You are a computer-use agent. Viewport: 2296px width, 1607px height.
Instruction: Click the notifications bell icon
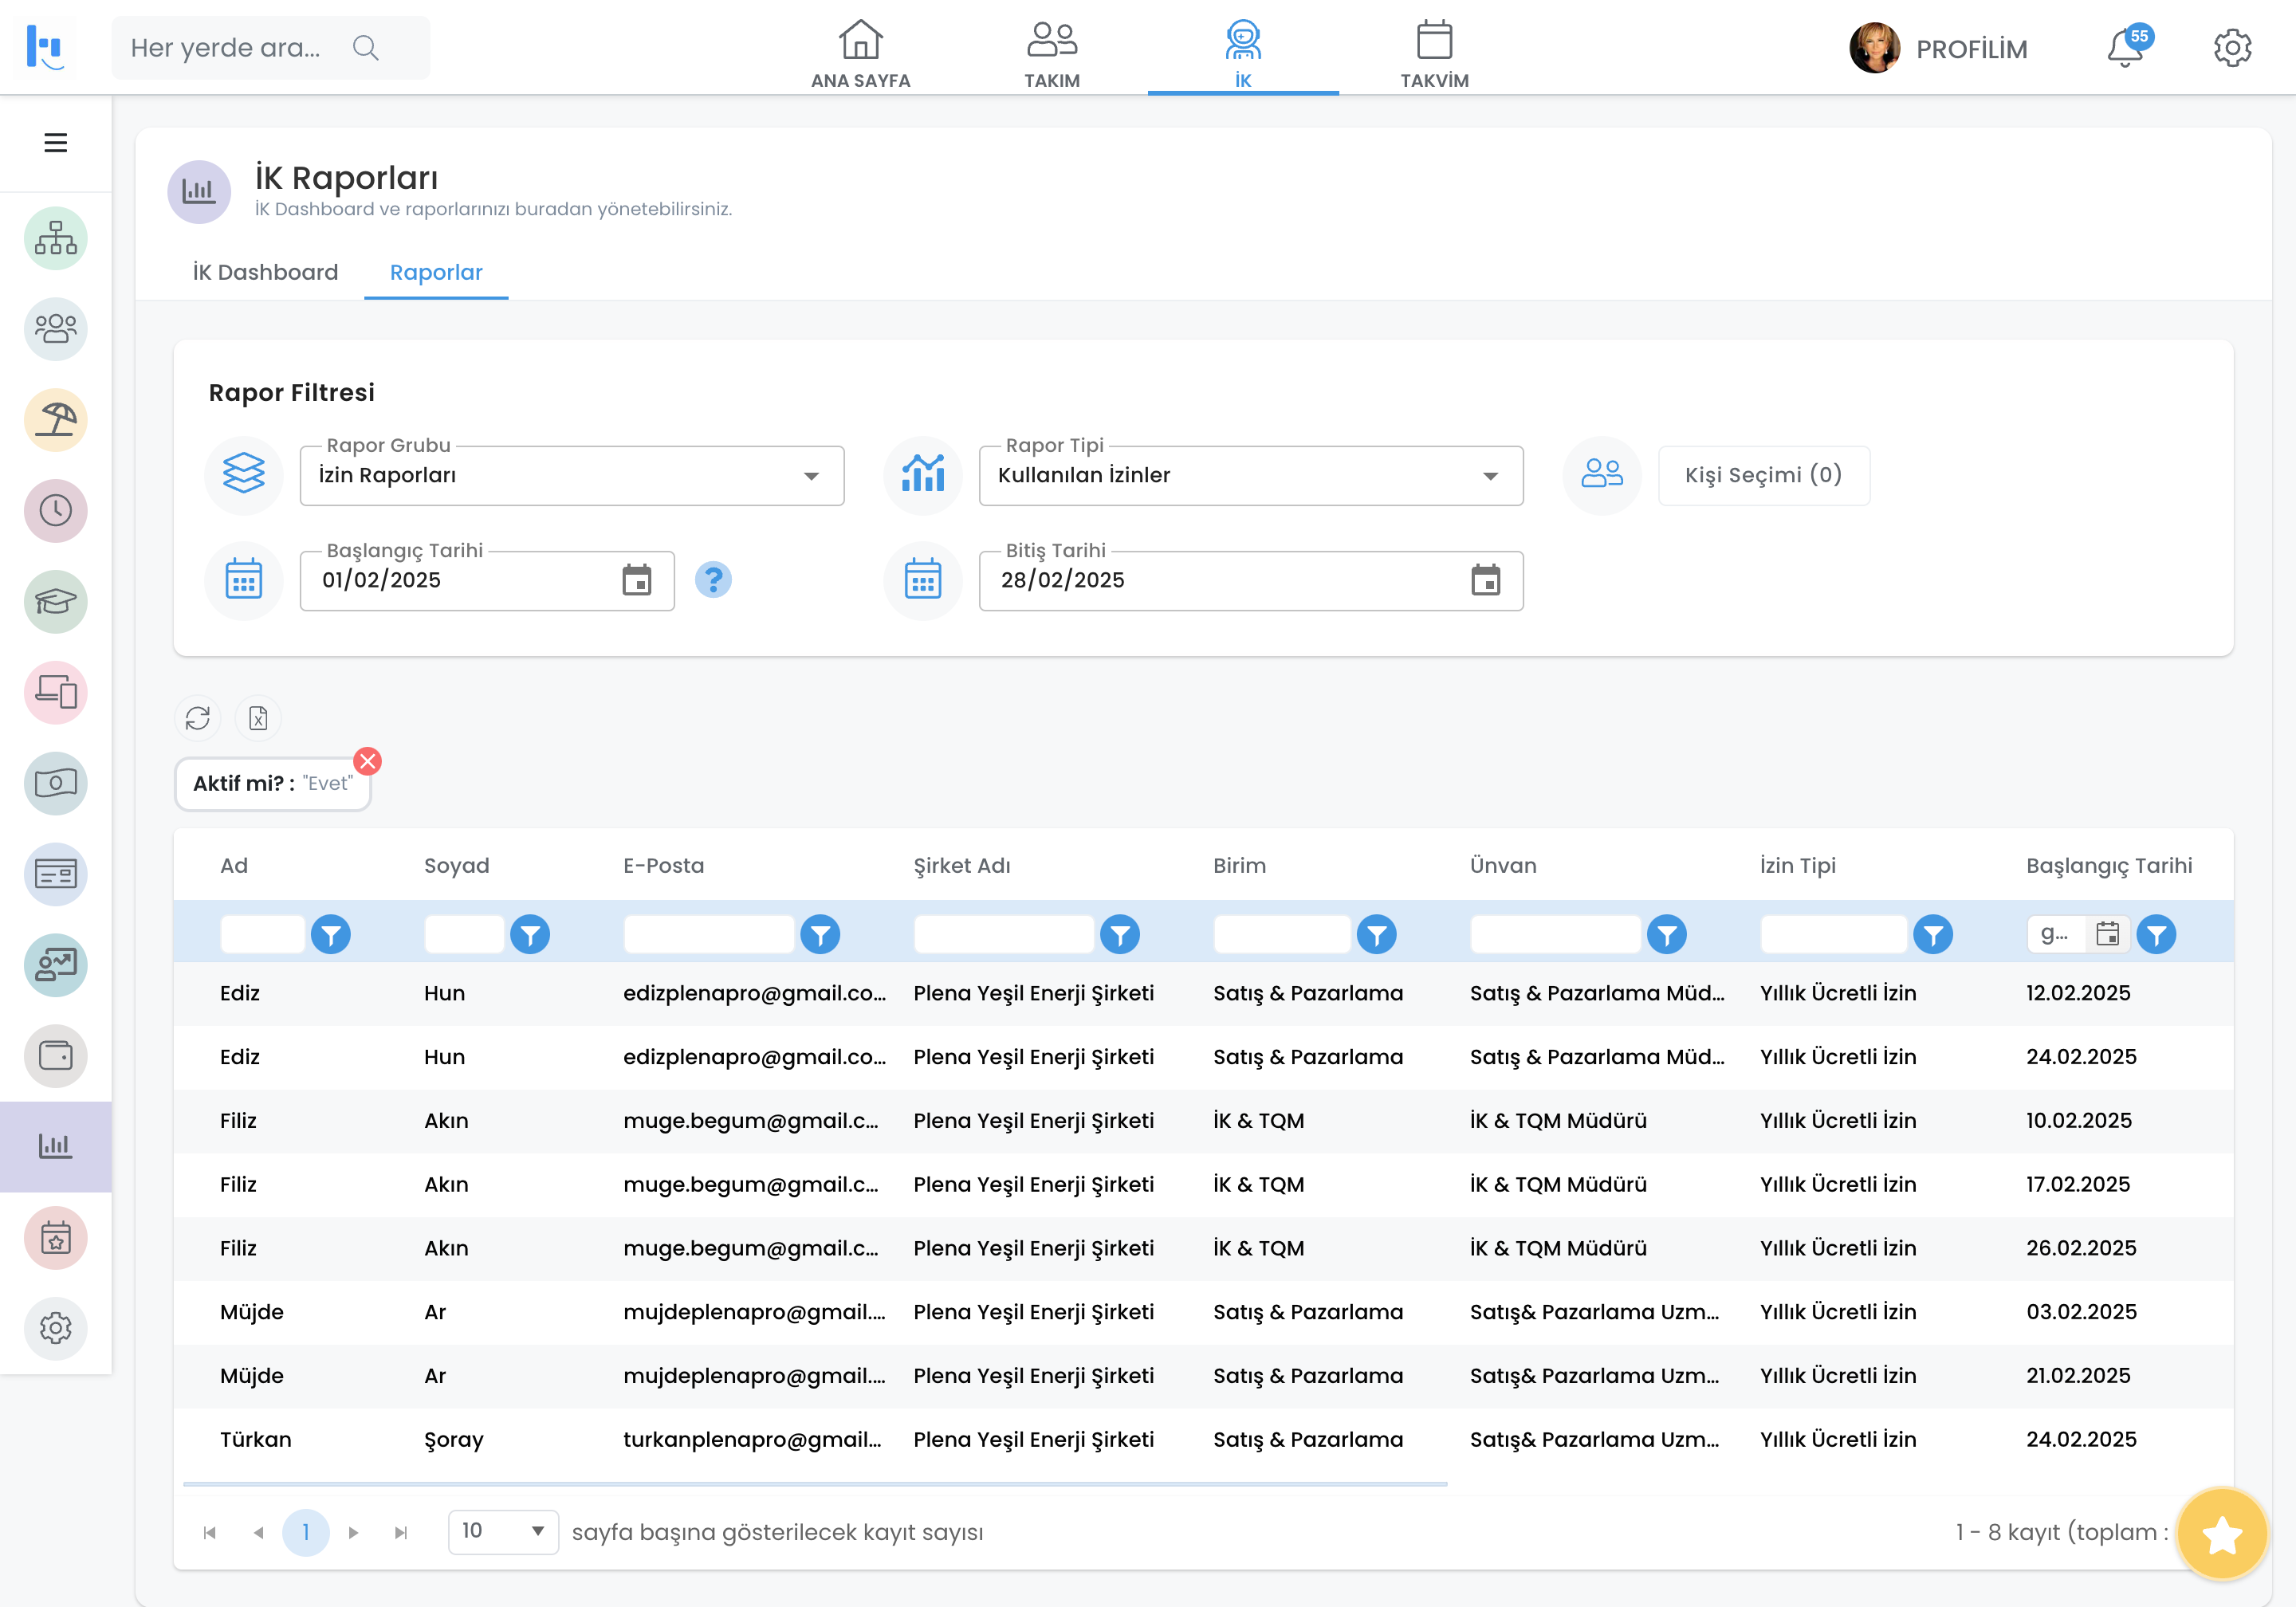(x=2124, y=48)
